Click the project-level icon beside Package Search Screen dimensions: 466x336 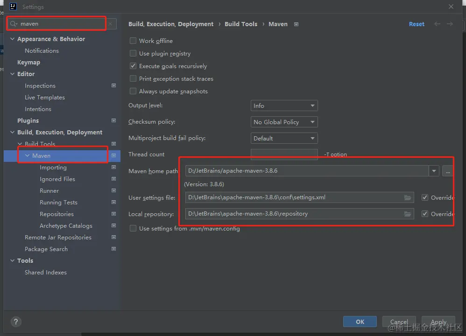(113, 249)
